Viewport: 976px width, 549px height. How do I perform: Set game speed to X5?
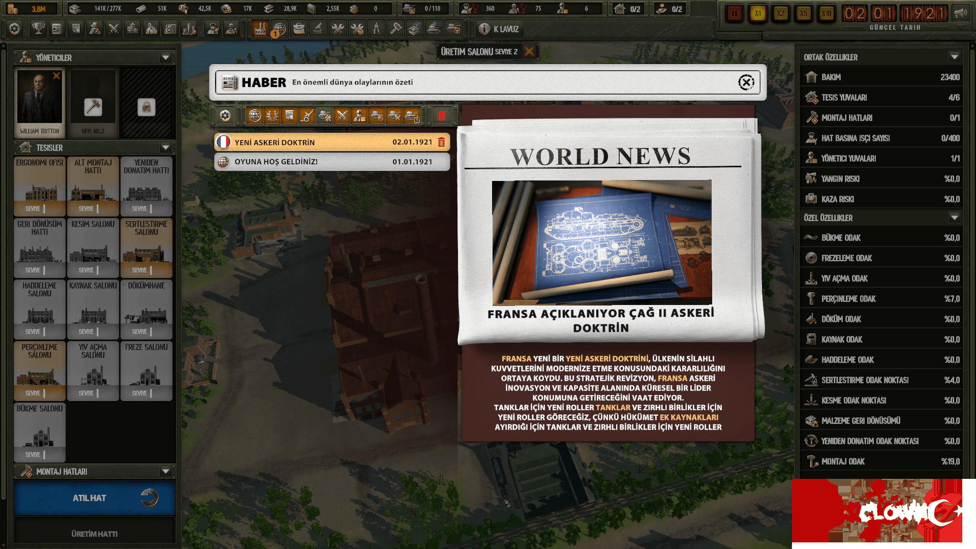pos(803,14)
